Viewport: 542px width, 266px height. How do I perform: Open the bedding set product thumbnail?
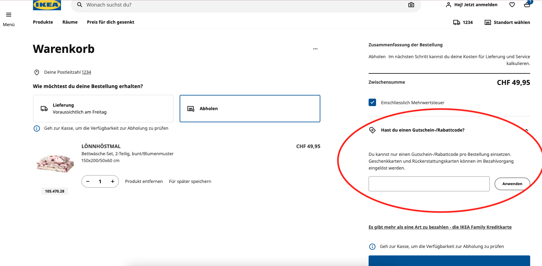click(55, 164)
